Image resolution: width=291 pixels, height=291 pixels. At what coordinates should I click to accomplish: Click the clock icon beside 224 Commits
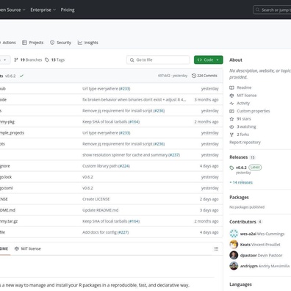point(194,76)
